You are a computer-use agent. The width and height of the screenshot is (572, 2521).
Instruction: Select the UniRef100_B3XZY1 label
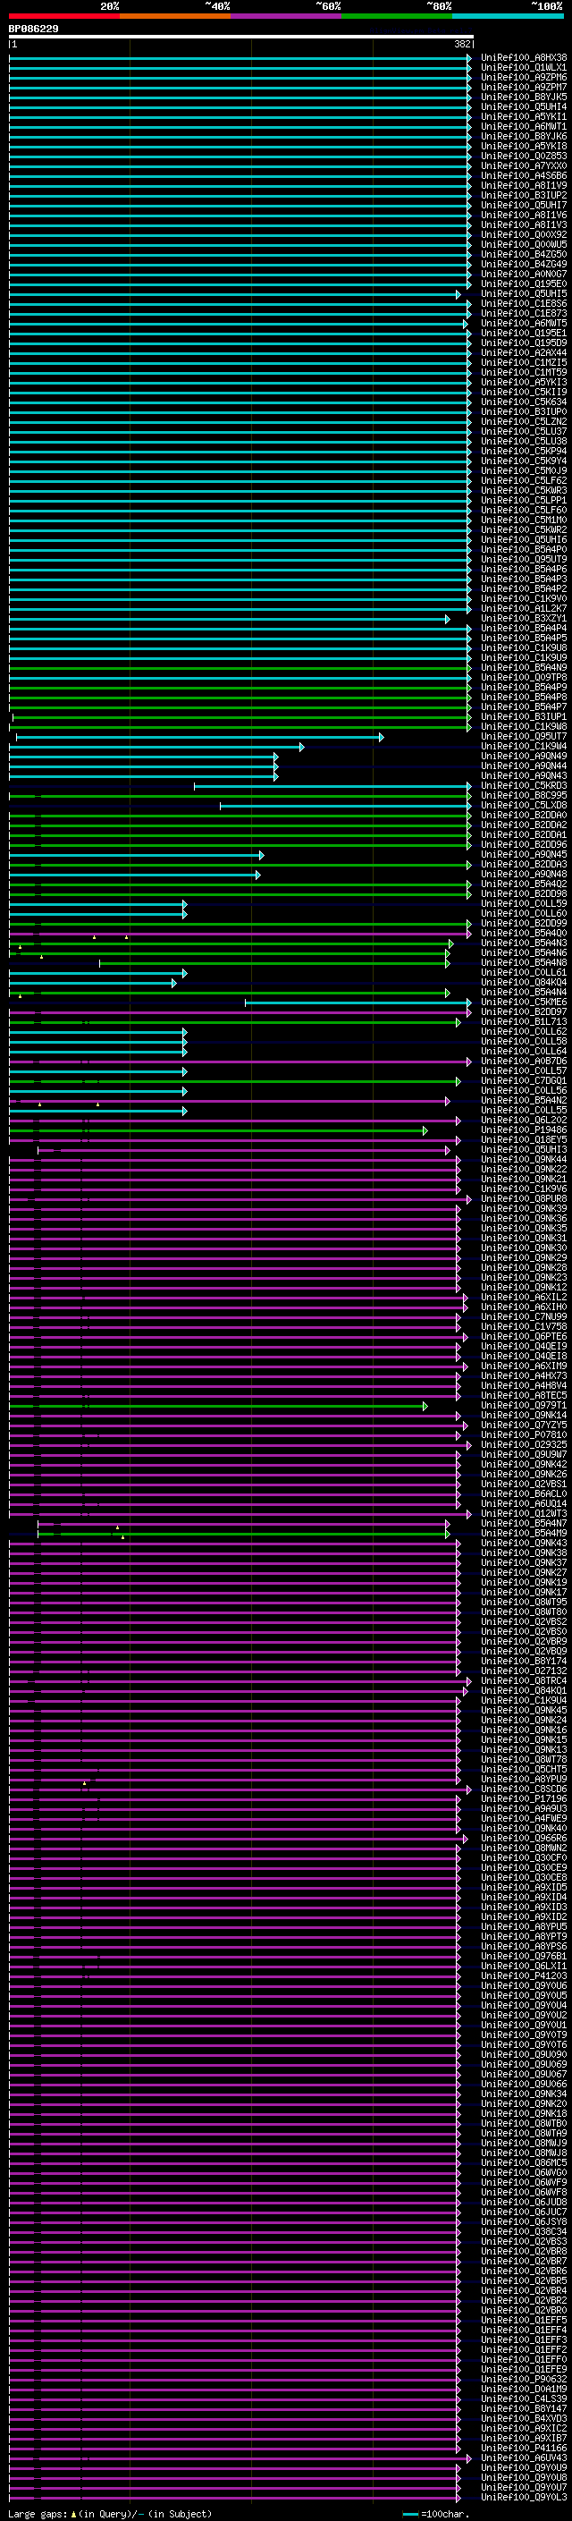click(524, 619)
